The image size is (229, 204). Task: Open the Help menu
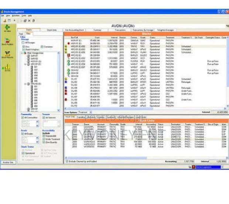[30, 15]
